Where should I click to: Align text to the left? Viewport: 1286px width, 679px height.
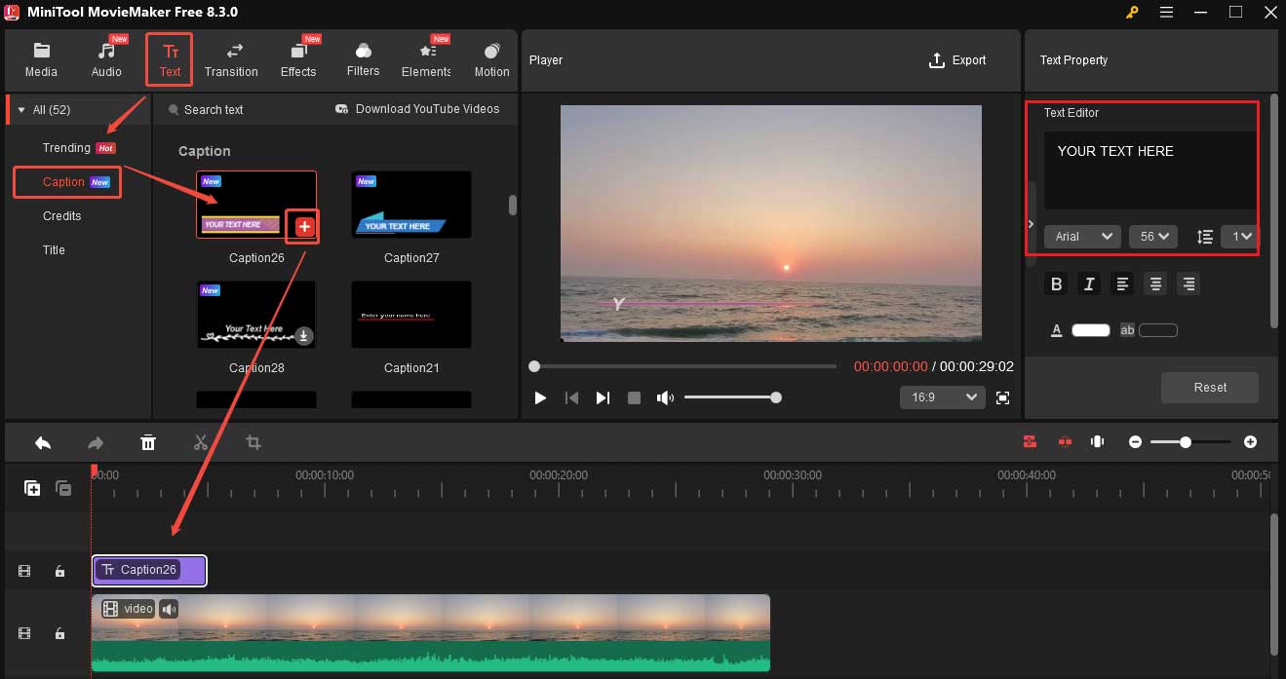[1123, 284]
